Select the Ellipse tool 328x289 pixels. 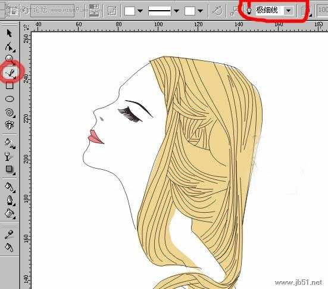tap(10, 99)
